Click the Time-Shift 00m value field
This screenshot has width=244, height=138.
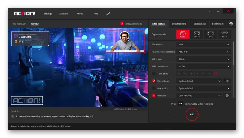(185, 74)
